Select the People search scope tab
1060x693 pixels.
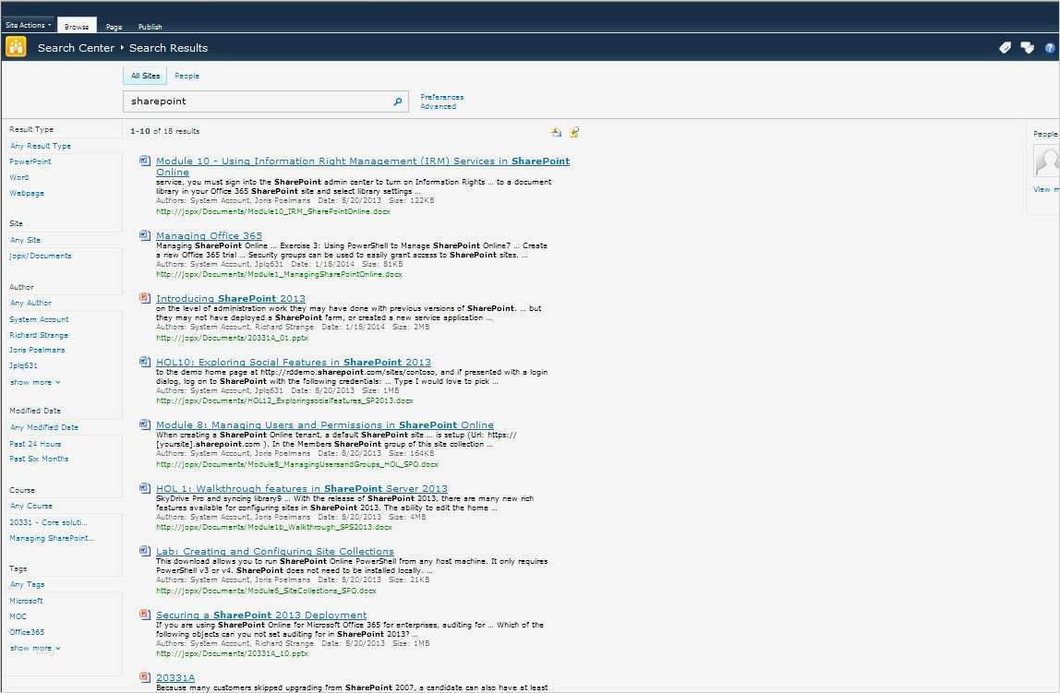tap(187, 76)
